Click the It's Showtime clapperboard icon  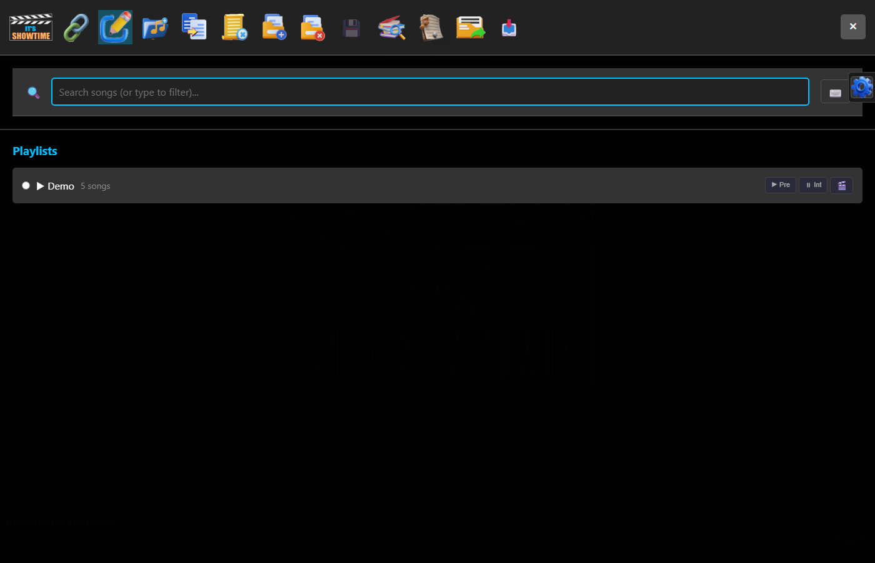click(x=31, y=28)
